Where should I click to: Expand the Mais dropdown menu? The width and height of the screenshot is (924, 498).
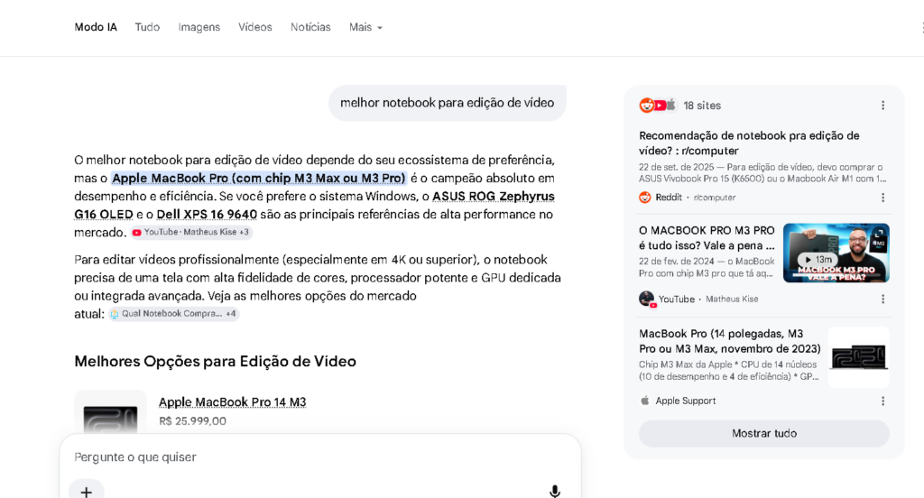pos(365,27)
